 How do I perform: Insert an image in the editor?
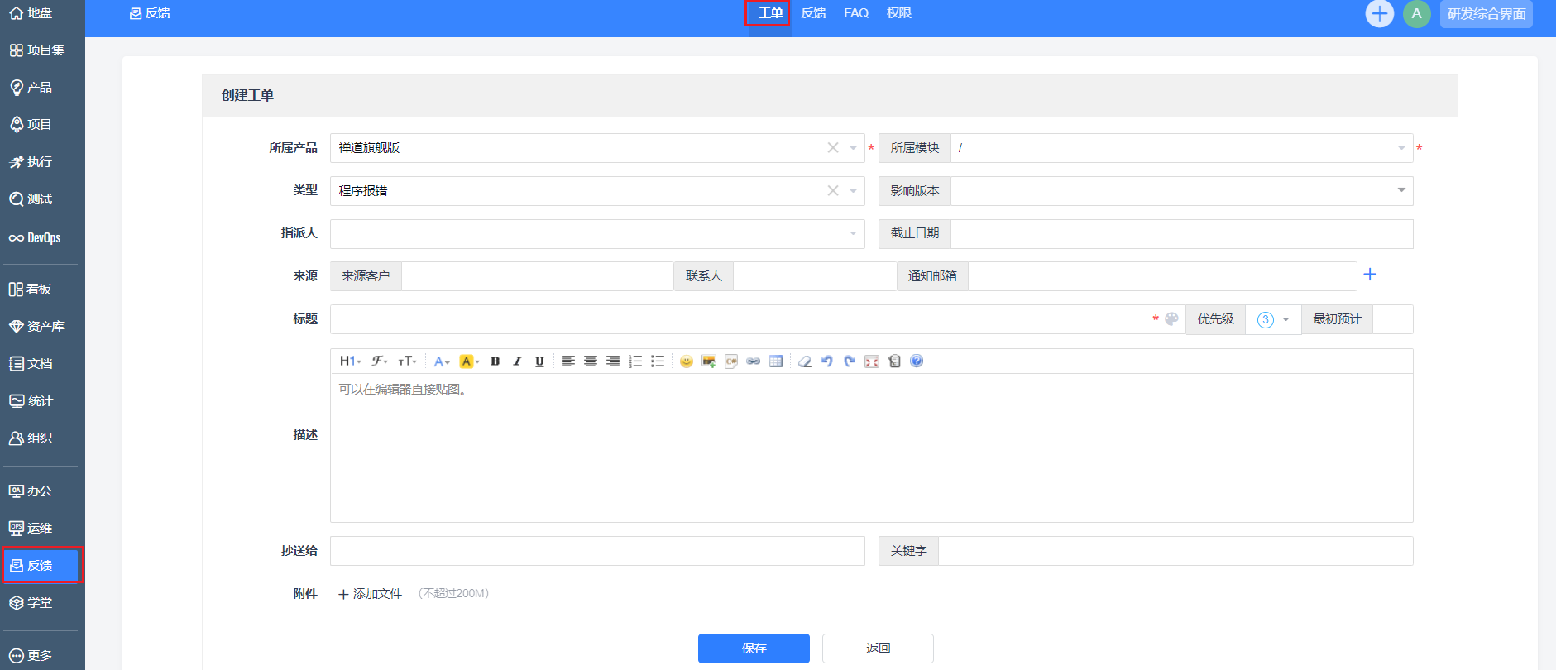click(708, 361)
